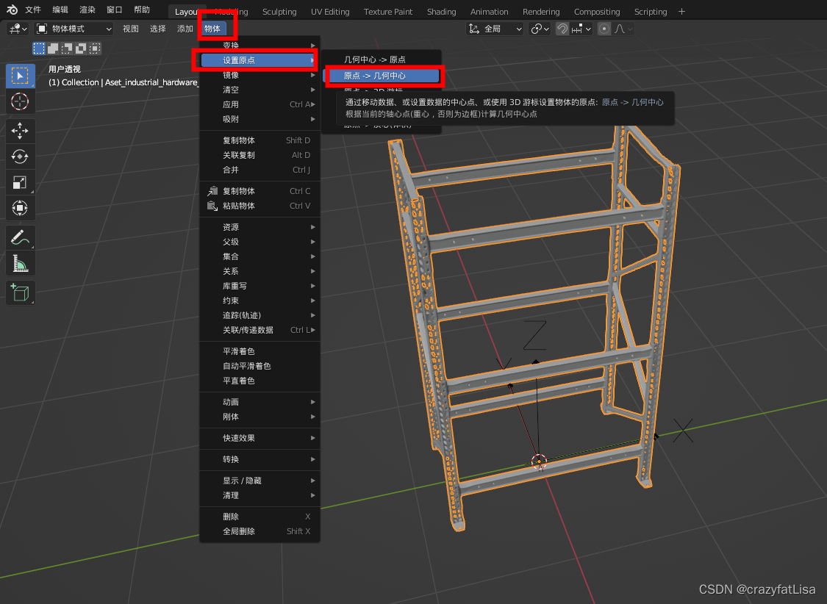Pick the Annotate pencil tool
Image resolution: width=827 pixels, height=604 pixels.
(20, 237)
